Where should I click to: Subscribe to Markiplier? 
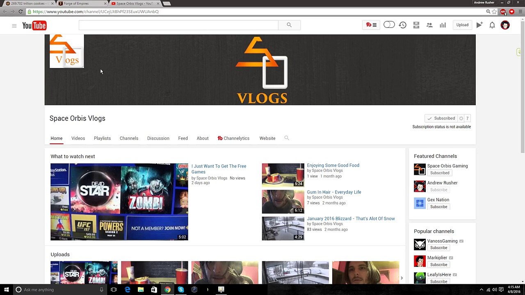click(438, 265)
